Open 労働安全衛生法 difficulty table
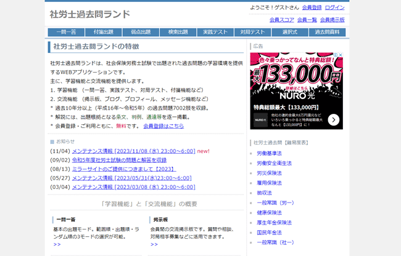401x256 pixels. (274, 164)
